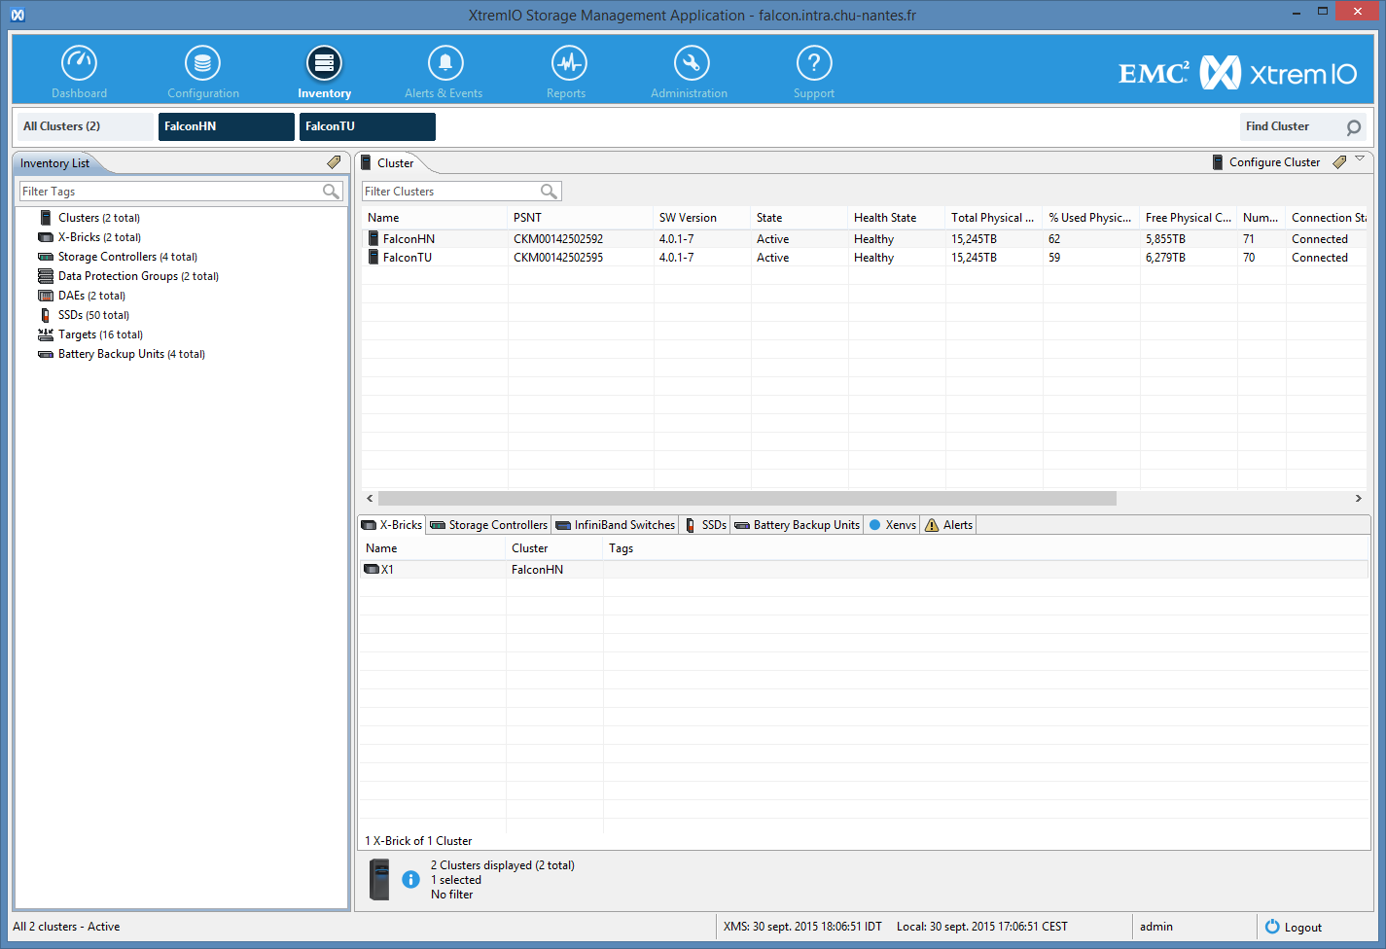1386x949 pixels.
Task: Click the Configure Cluster button
Action: tap(1265, 162)
